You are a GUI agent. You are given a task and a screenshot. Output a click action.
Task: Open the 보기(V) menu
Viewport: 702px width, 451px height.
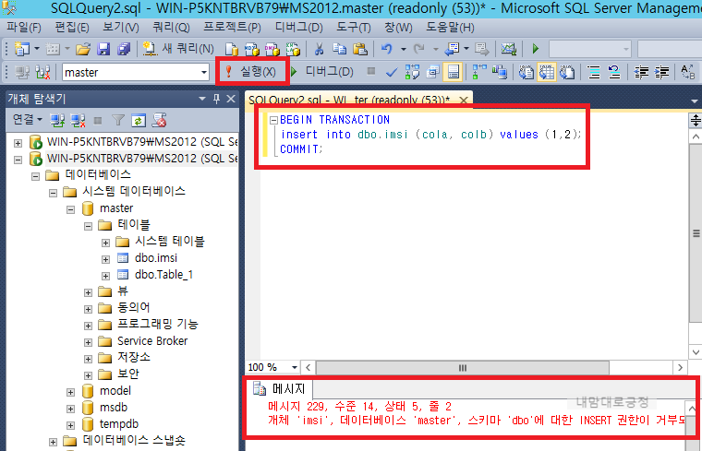pyautogui.click(x=120, y=28)
